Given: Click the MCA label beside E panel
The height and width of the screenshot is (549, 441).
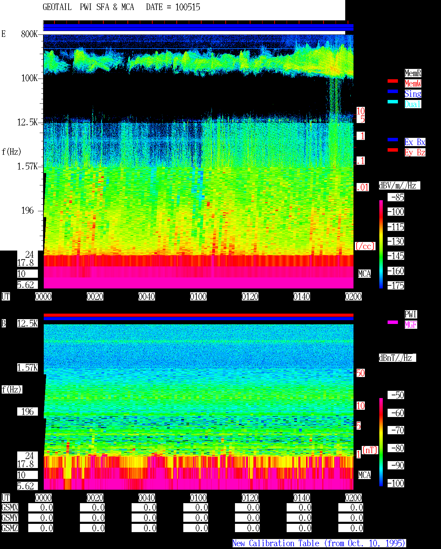Looking at the screenshot, I should [x=365, y=274].
